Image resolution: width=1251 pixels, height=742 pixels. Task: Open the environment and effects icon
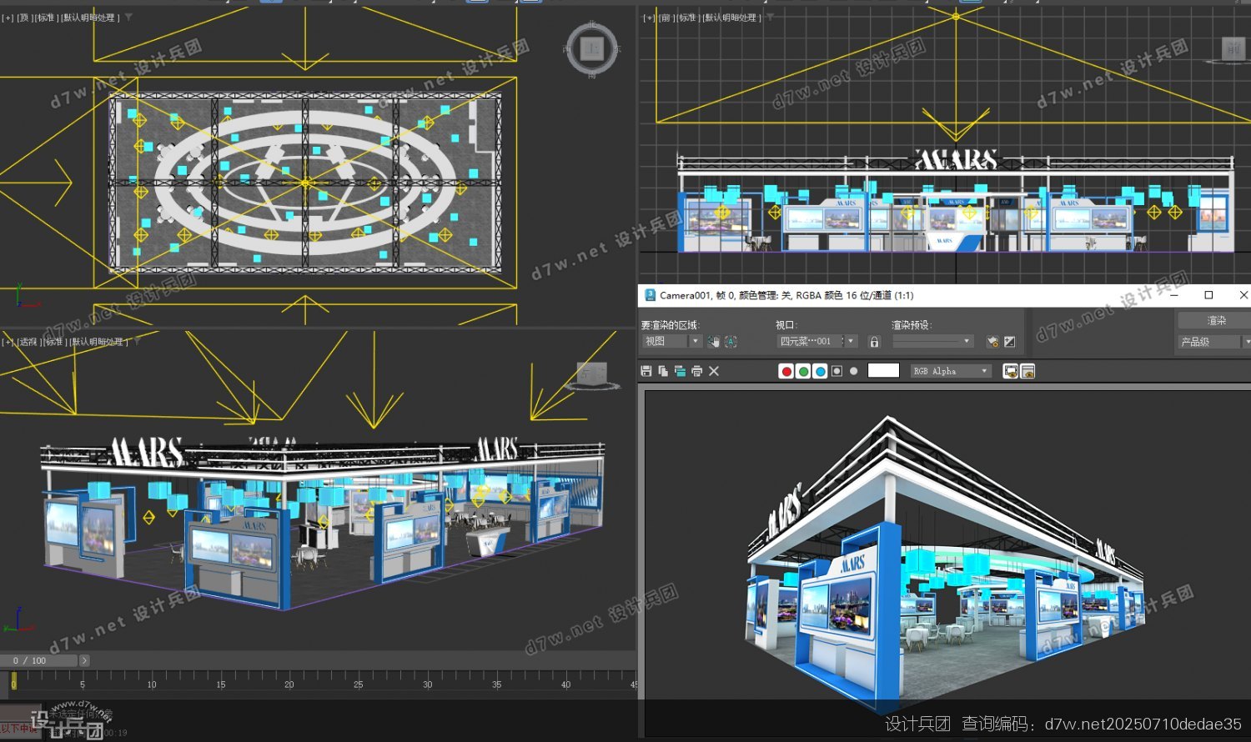pos(1009,341)
